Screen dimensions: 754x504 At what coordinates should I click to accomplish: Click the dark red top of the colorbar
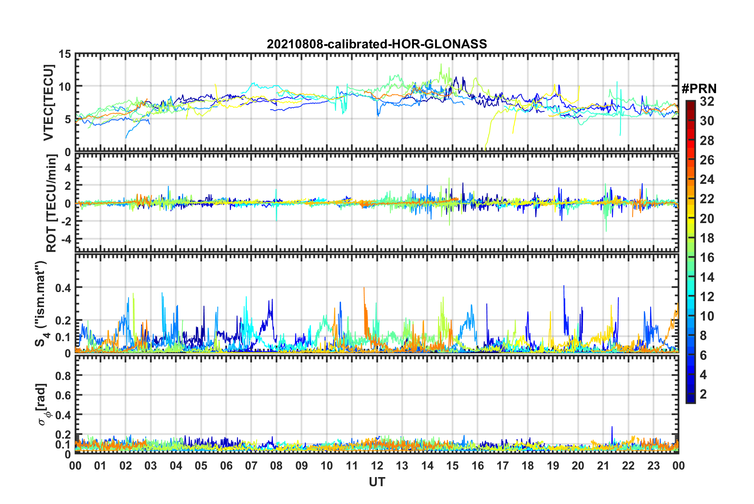coord(690,103)
